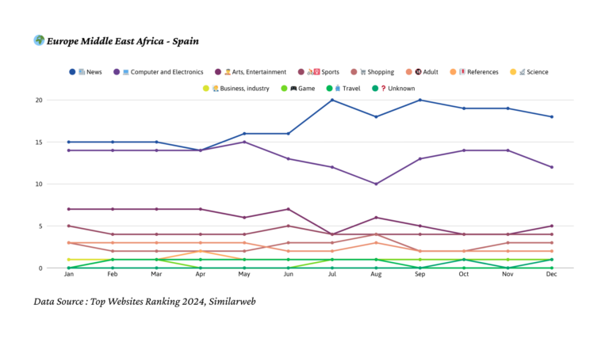Viewport: 609px width, 342px height.
Task: Click the yellow-green Business color dot
Action: click(206, 89)
